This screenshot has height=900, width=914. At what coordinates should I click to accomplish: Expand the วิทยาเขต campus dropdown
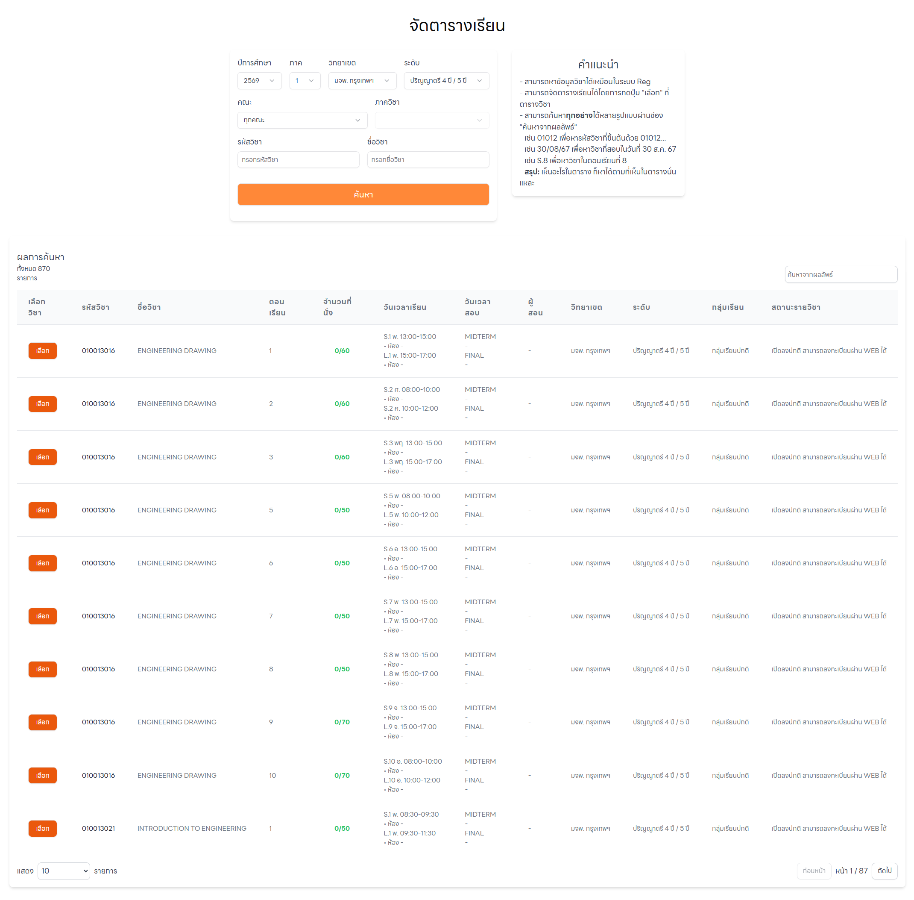pos(362,81)
